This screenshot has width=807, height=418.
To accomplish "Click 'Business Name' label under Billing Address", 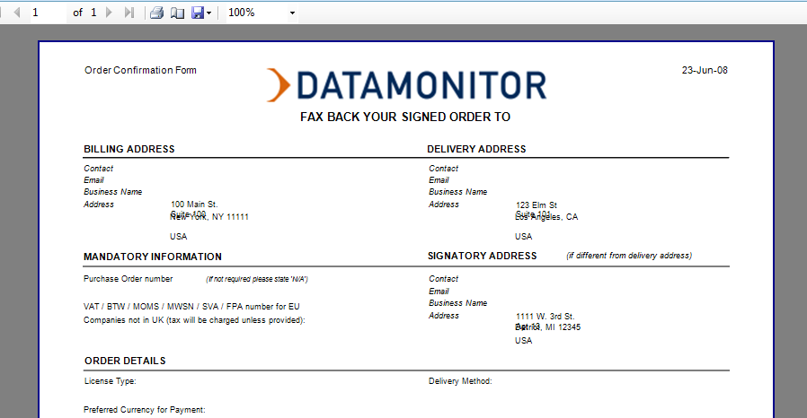I will coord(112,192).
